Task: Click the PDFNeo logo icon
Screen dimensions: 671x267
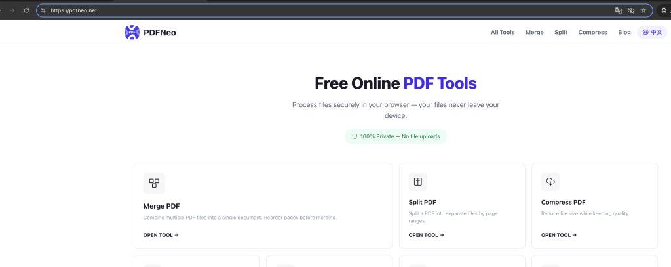Action: click(132, 32)
